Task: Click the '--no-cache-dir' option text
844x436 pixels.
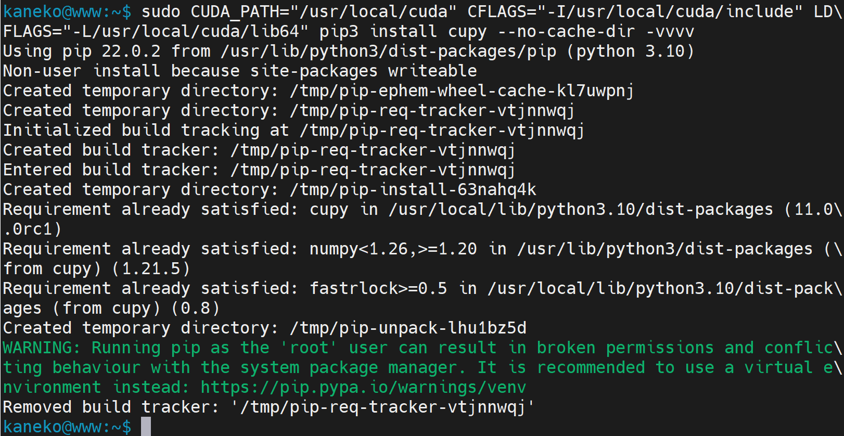Action: 566,31
